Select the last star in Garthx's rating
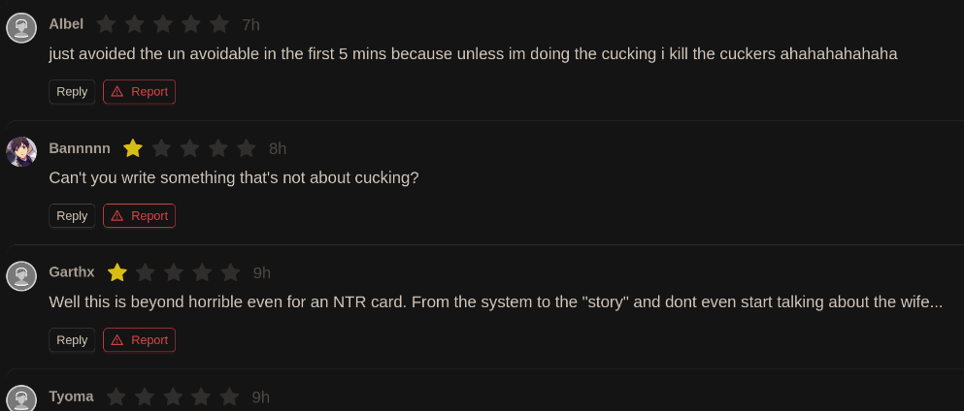The width and height of the screenshot is (964, 411). [x=230, y=272]
